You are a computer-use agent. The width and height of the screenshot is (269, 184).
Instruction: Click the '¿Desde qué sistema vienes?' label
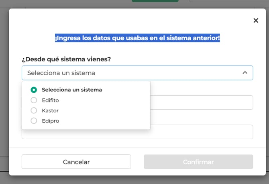(x=66, y=59)
